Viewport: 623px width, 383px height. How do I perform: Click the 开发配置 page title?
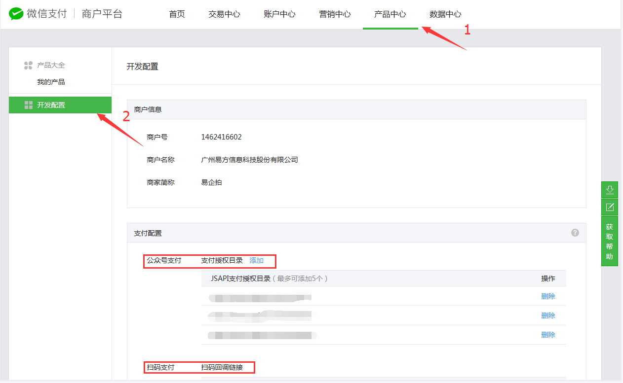142,67
